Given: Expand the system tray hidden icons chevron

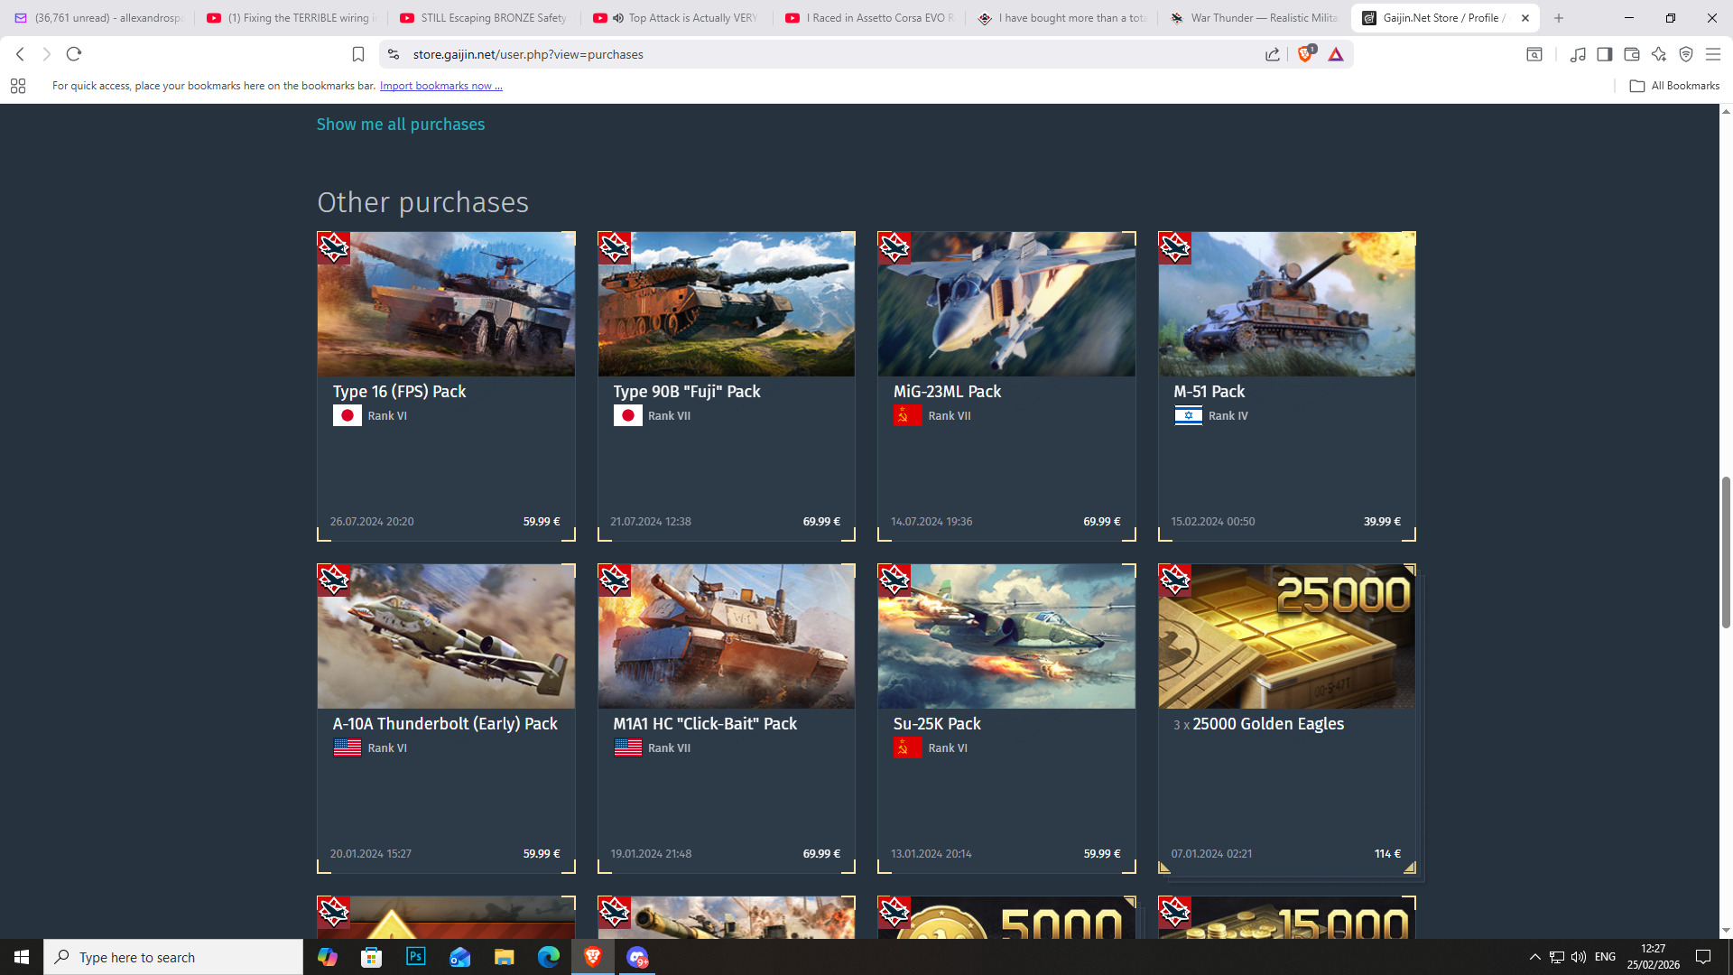Looking at the screenshot, I should pos(1534,957).
